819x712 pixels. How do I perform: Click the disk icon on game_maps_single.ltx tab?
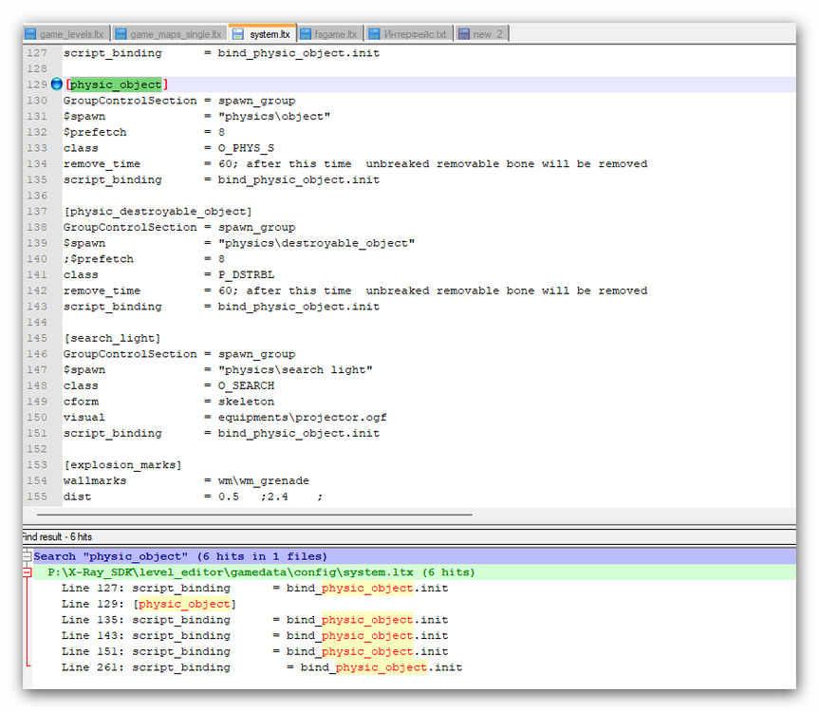(x=121, y=34)
